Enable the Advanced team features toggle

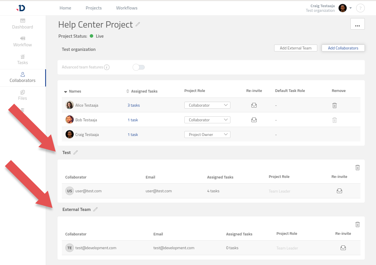pos(139,67)
